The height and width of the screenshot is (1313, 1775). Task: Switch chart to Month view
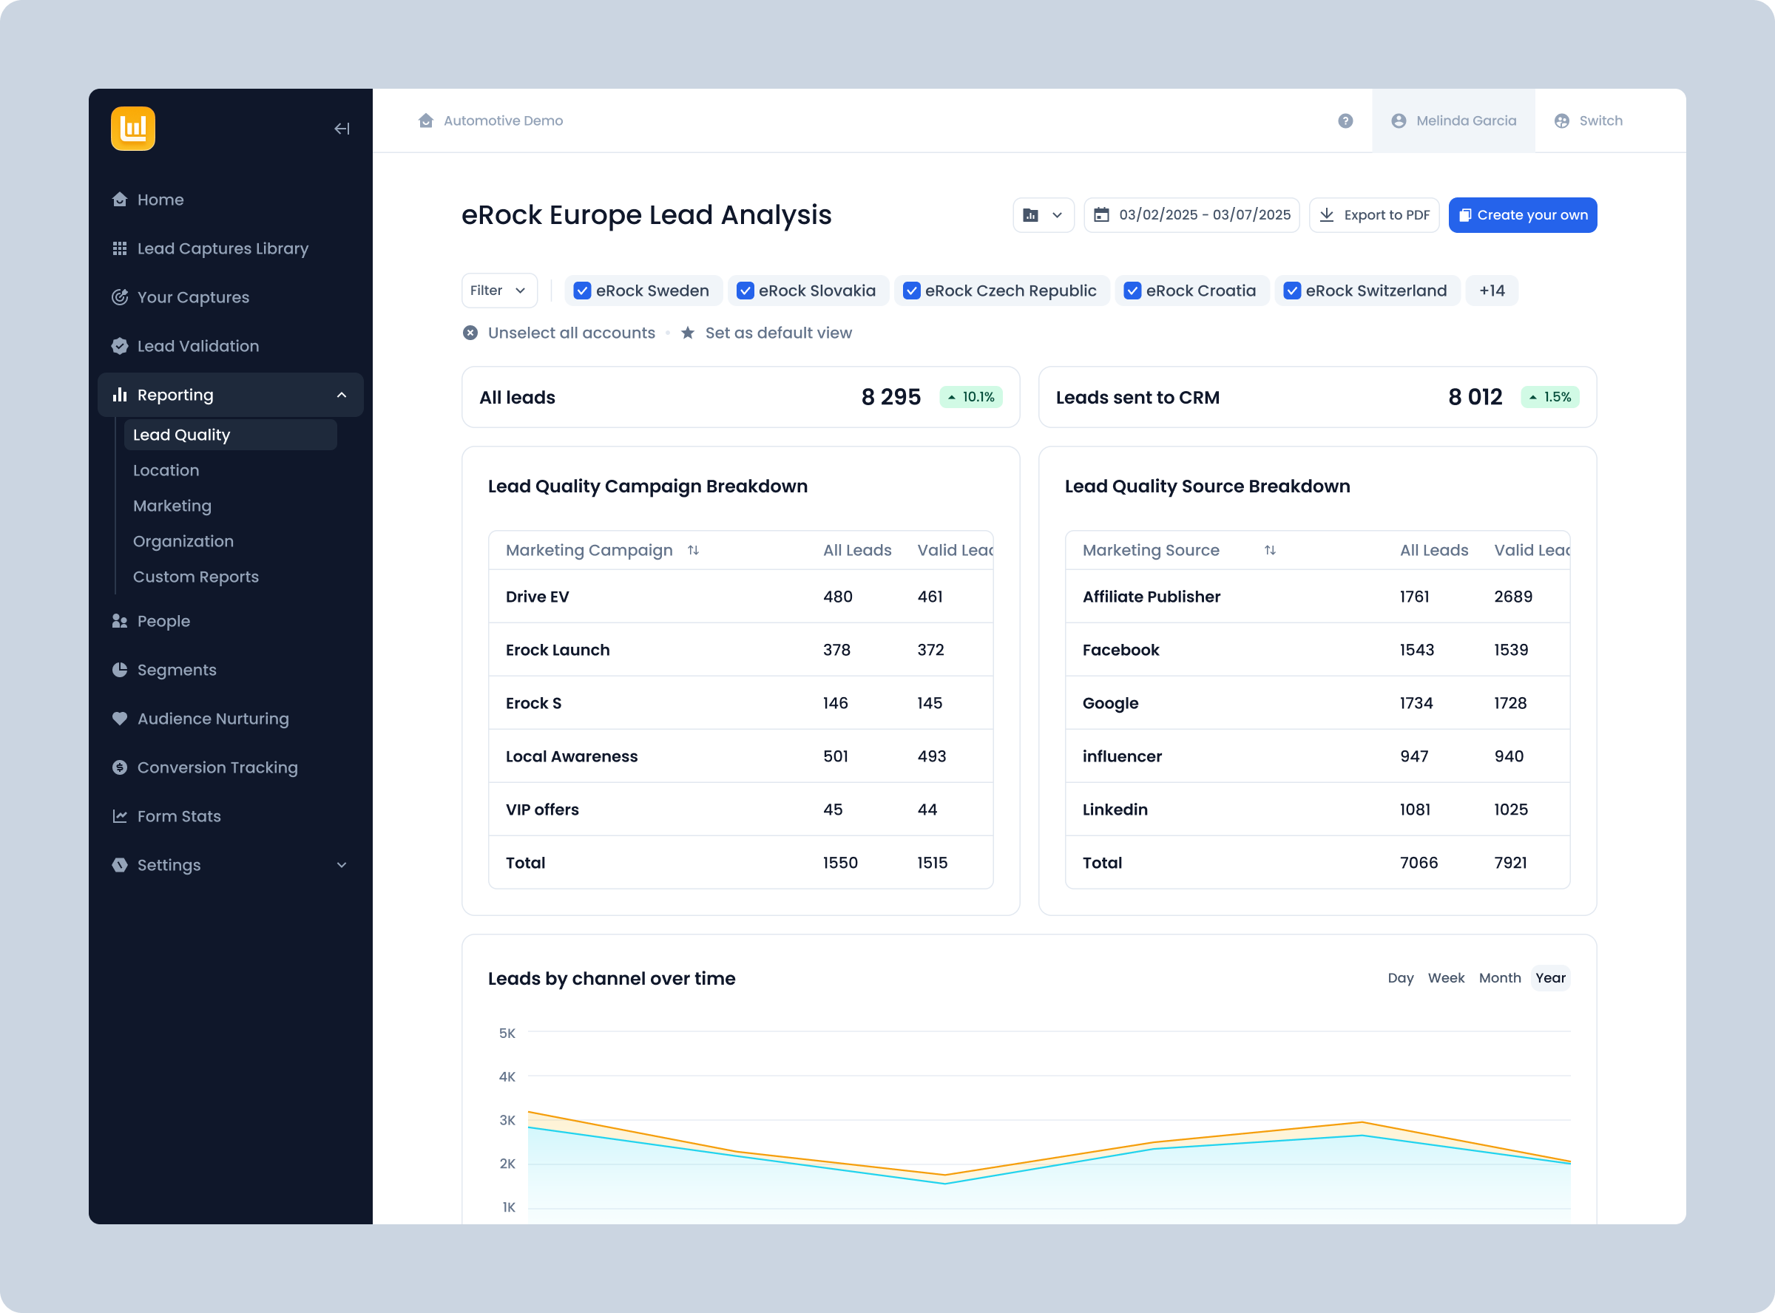click(1499, 977)
